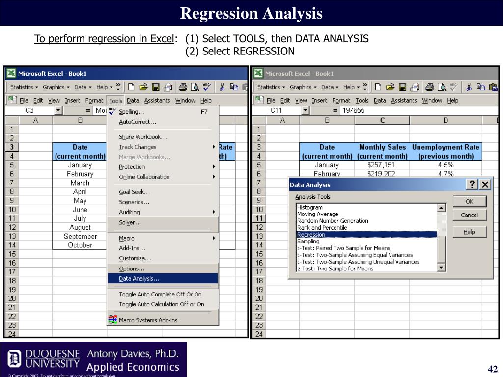Close the Data Analysis dialog
This screenshot has width=503, height=377.
point(485,185)
